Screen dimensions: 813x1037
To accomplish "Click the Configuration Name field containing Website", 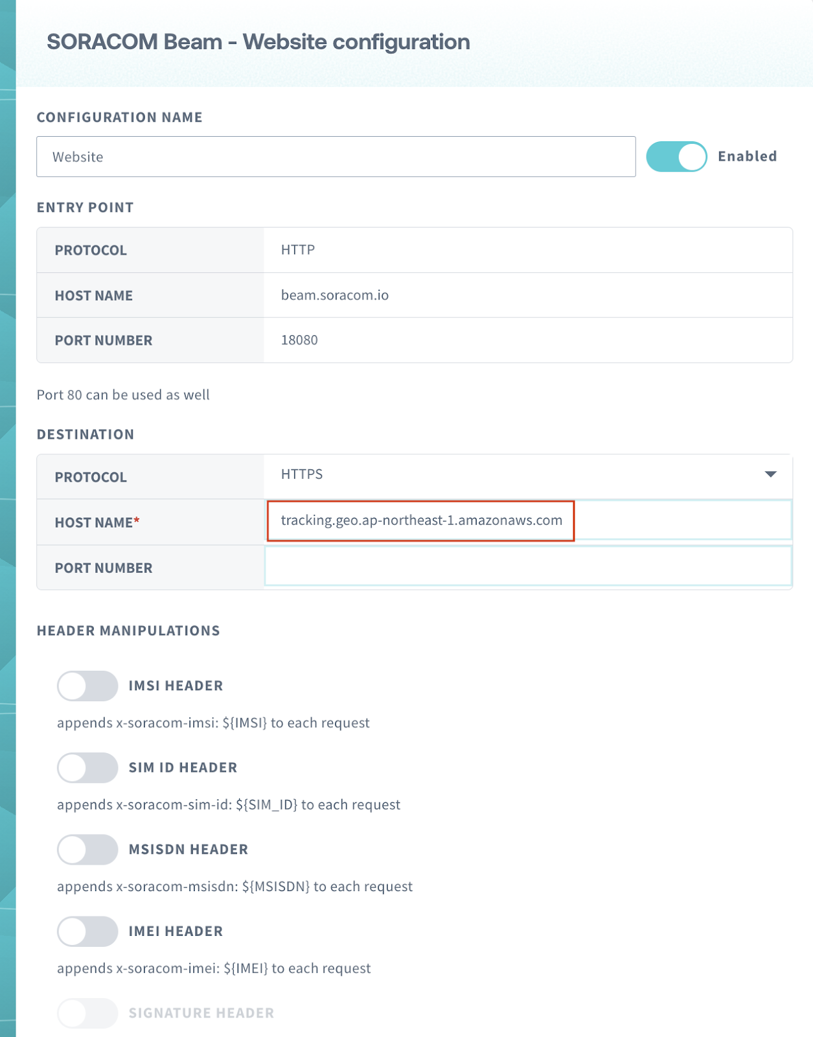I will tap(336, 157).
